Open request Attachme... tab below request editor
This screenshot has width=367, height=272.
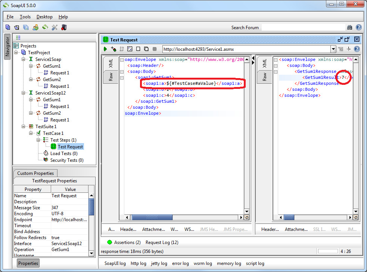click(x=153, y=229)
